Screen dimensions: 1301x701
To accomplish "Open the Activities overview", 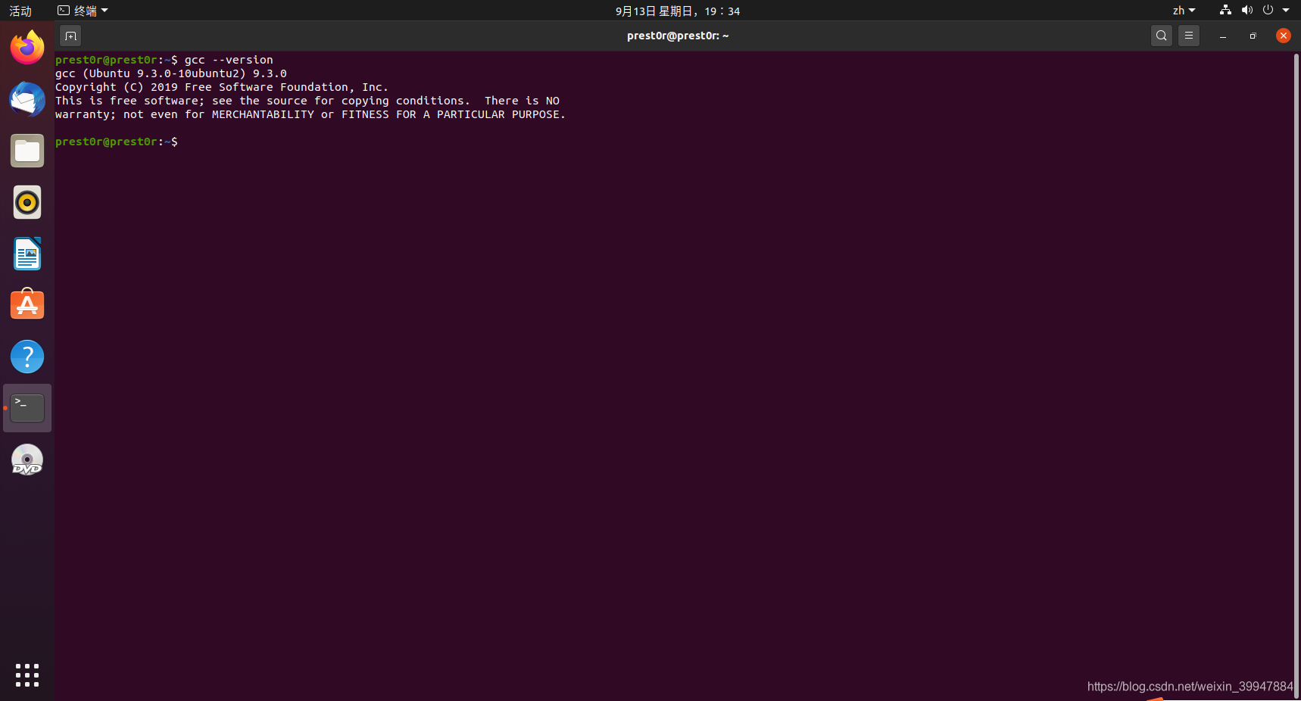I will coord(20,11).
